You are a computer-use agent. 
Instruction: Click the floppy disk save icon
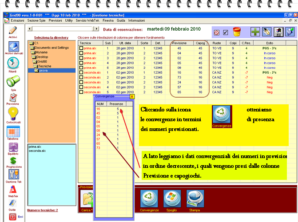tap(278, 32)
